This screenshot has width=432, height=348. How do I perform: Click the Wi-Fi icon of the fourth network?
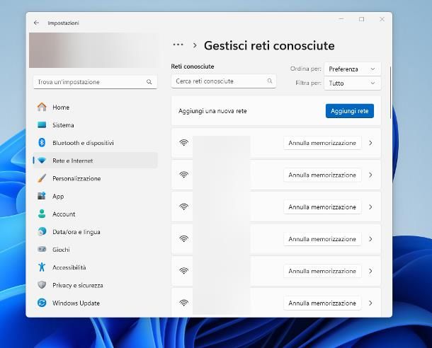click(x=183, y=238)
